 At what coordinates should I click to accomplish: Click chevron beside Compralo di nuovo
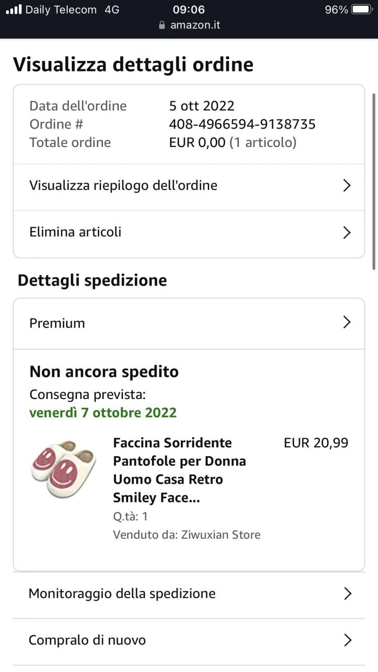click(347, 640)
